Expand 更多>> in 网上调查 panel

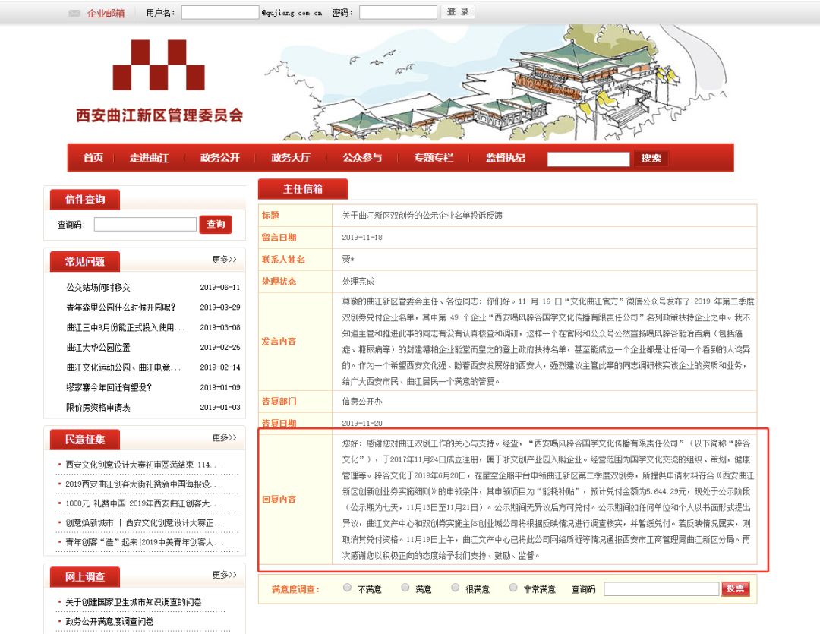click(x=224, y=575)
